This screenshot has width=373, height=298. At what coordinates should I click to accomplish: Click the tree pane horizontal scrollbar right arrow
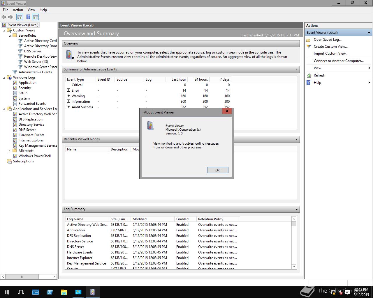pos(54,276)
